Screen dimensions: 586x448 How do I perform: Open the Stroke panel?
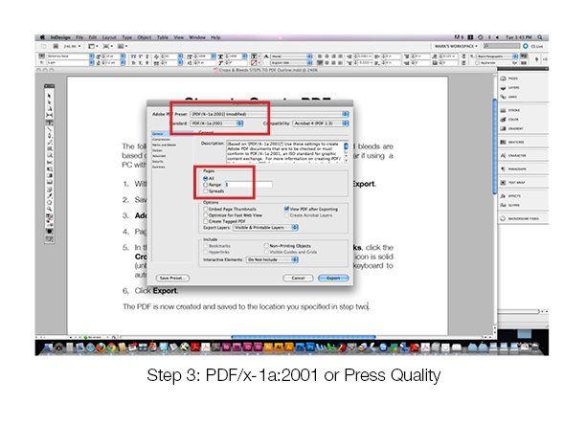[510, 110]
